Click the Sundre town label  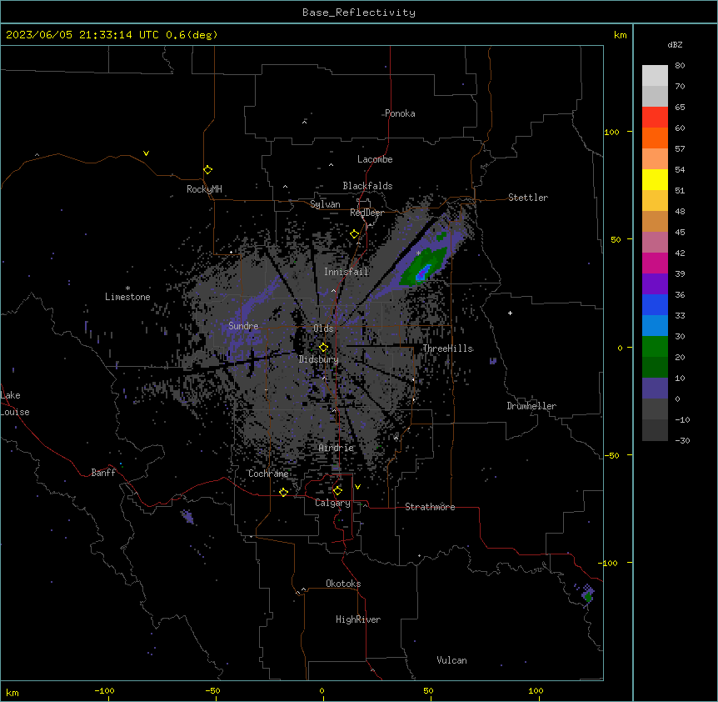coord(243,326)
